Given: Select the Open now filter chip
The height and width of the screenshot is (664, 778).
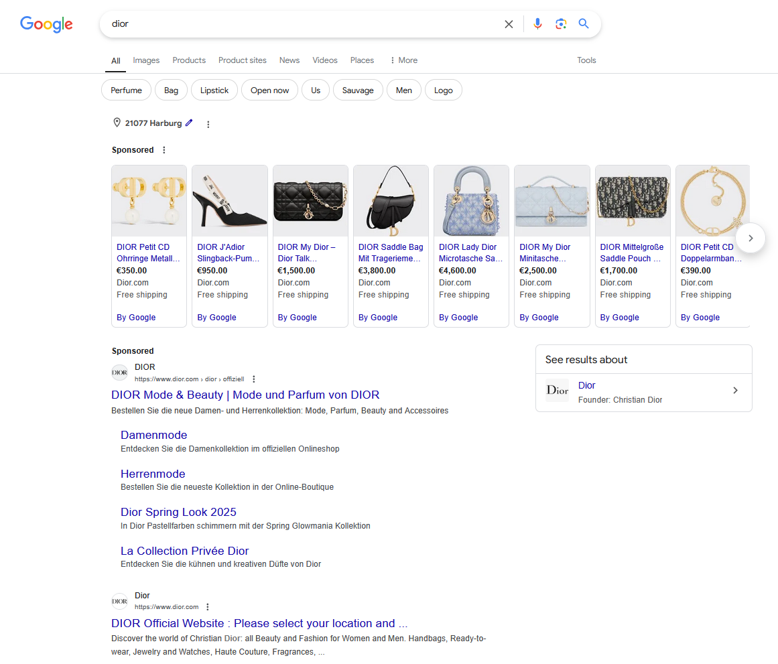Looking at the screenshot, I should [270, 90].
